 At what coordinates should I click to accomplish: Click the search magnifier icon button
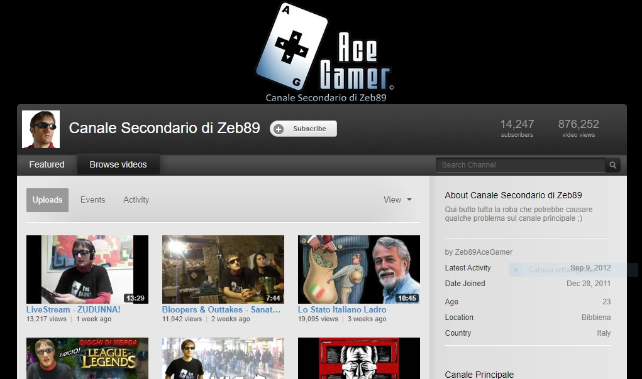(613, 165)
